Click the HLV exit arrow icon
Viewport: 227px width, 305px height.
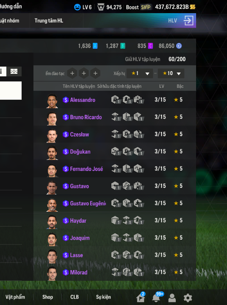[188, 21]
